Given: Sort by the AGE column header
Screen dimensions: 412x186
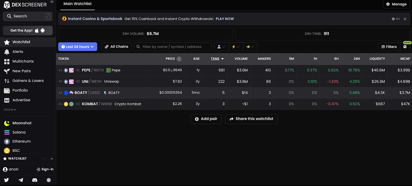Looking at the screenshot, I should [196, 59].
